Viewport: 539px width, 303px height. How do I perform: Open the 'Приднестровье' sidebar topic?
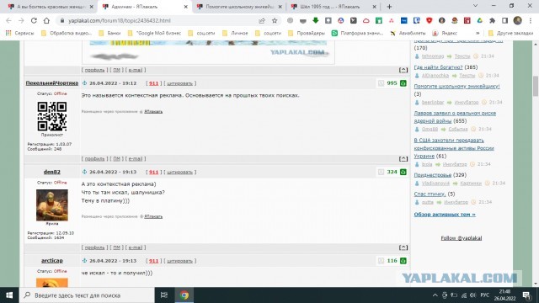point(432,175)
